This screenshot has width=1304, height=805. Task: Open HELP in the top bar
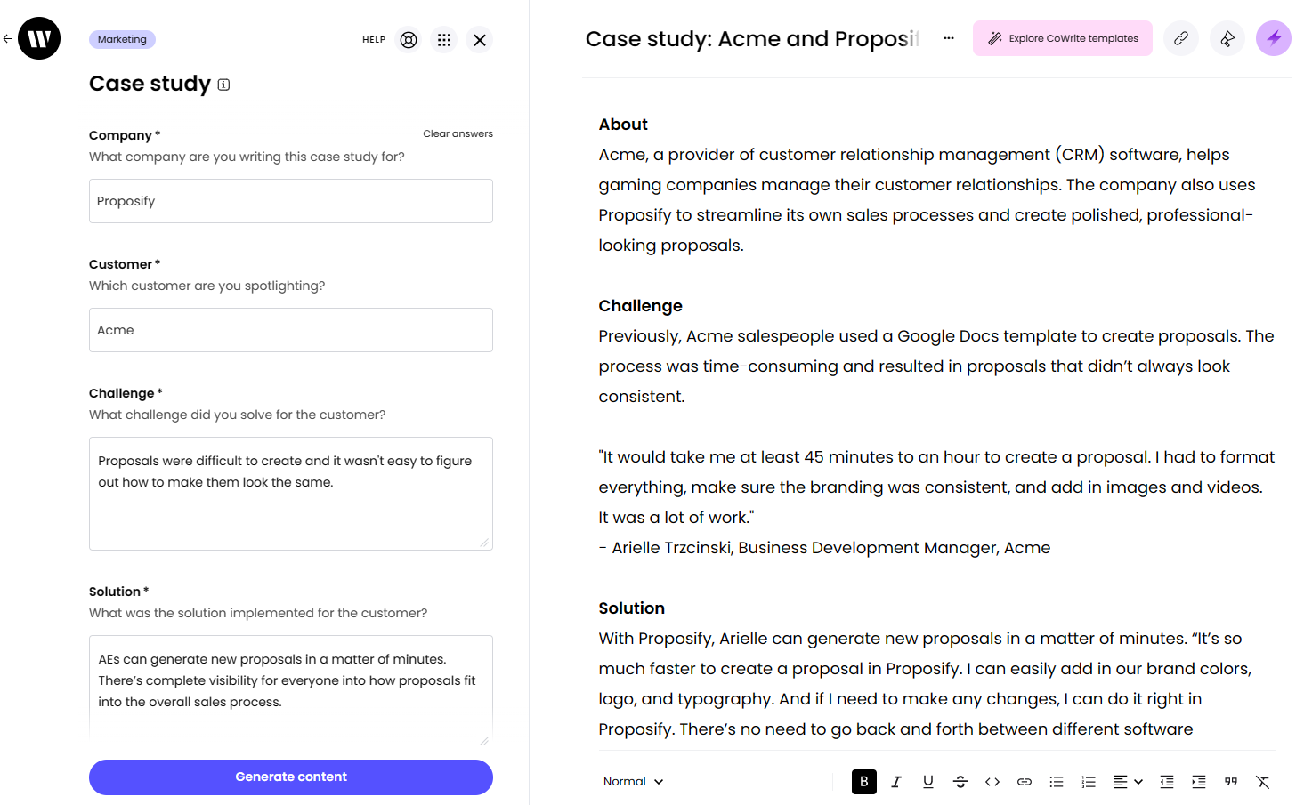[374, 40]
